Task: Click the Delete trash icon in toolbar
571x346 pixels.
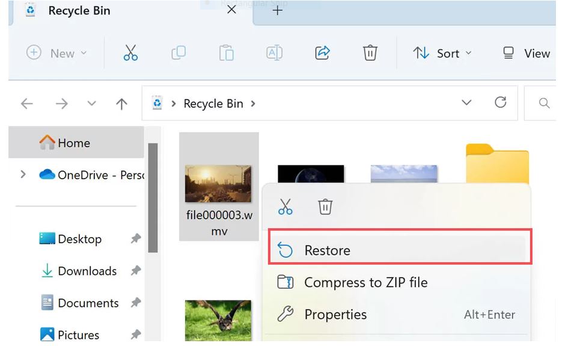Action: tap(370, 53)
